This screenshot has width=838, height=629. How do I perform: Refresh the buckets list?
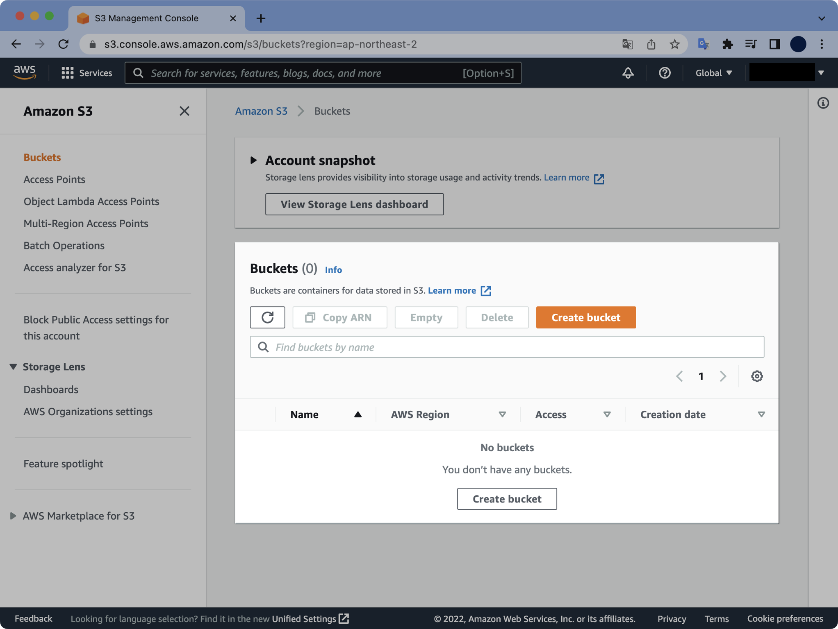click(x=267, y=317)
